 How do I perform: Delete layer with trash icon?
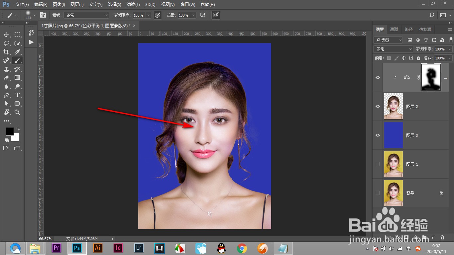[442, 237]
